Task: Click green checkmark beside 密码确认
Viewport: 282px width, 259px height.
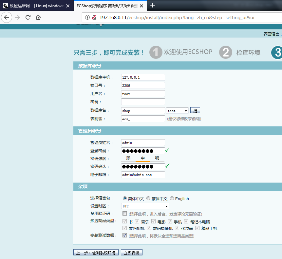Action: click(167, 166)
